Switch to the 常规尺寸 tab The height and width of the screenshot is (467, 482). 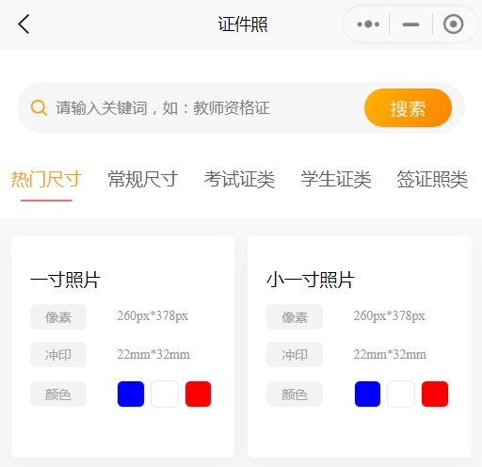(143, 179)
